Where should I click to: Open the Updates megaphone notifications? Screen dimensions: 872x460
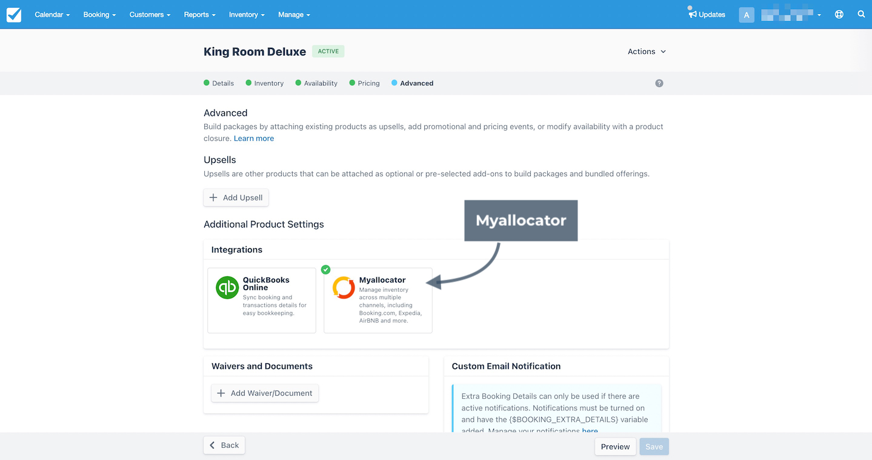(707, 15)
